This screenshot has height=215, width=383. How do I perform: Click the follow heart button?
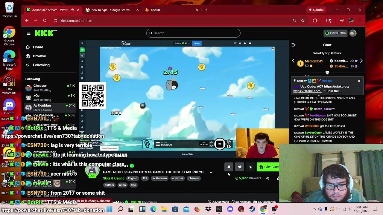[240, 167]
